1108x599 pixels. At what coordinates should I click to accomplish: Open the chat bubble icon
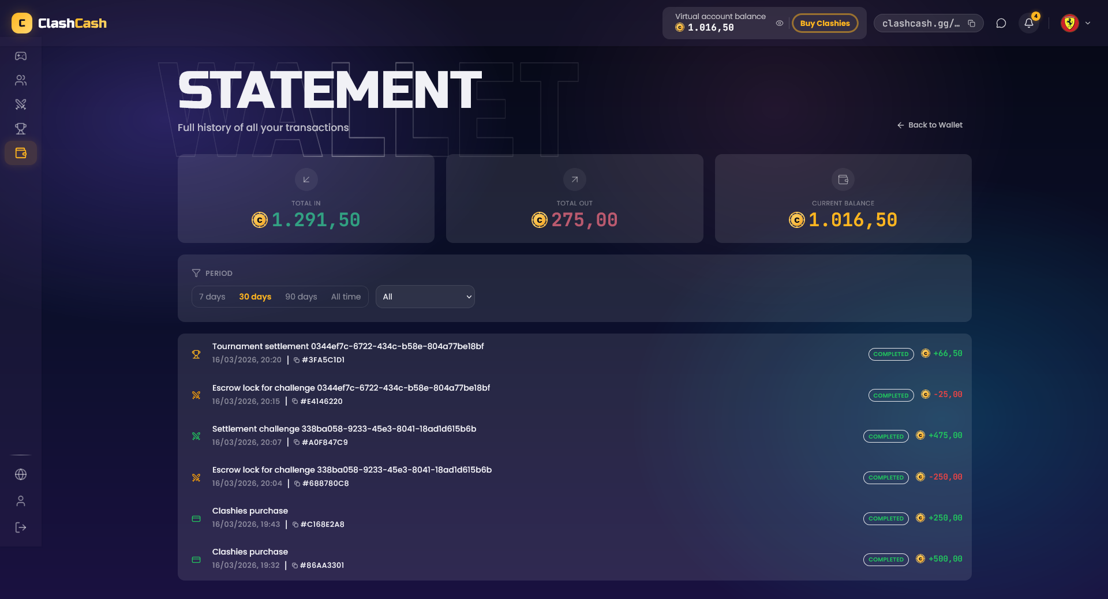(x=1001, y=23)
